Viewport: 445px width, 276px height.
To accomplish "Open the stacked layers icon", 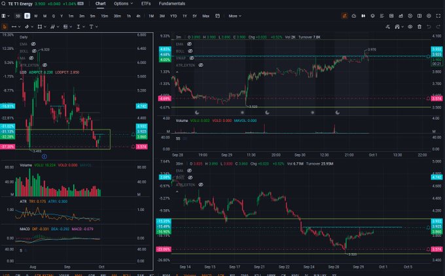I will pos(372,16).
